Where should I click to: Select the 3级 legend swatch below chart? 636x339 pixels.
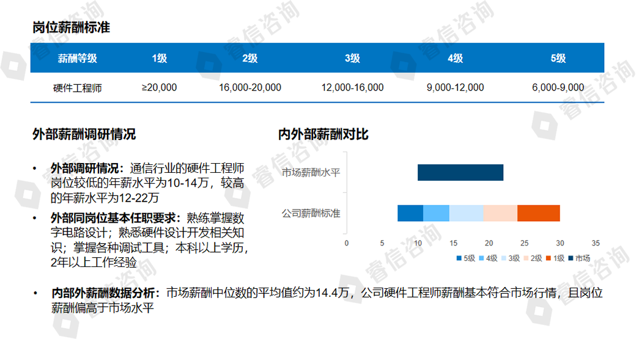click(505, 258)
